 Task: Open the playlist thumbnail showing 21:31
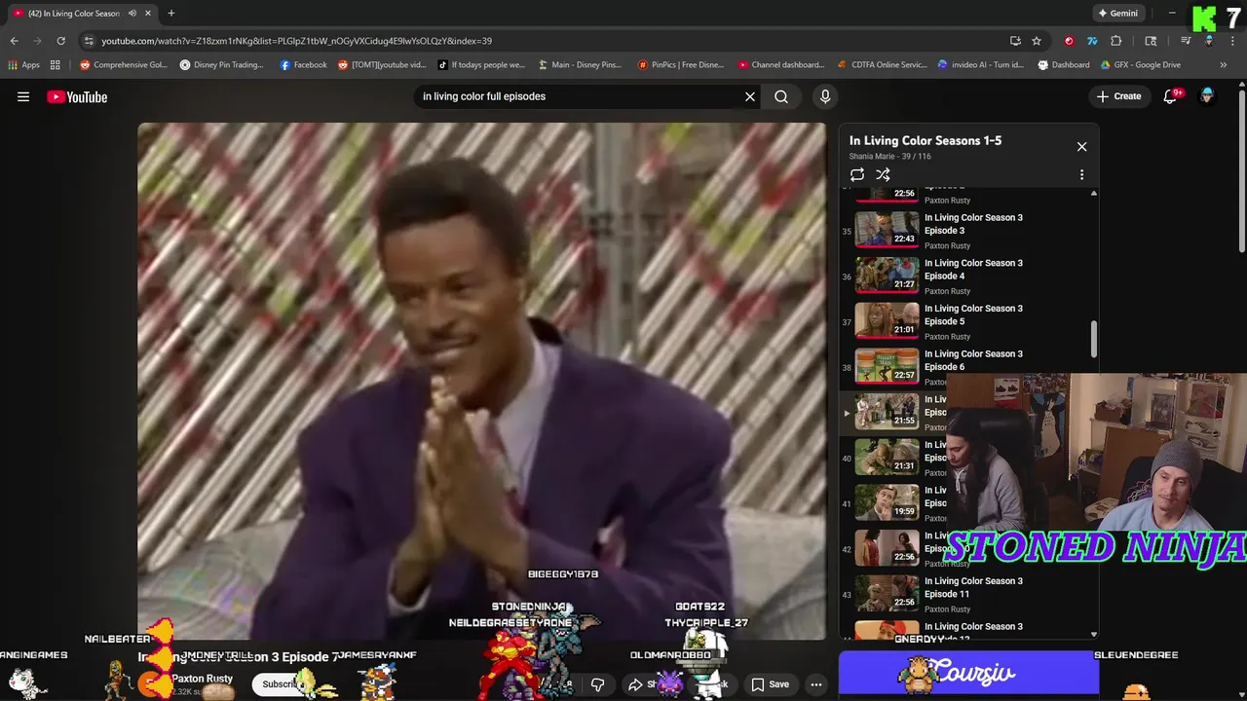[x=887, y=455]
